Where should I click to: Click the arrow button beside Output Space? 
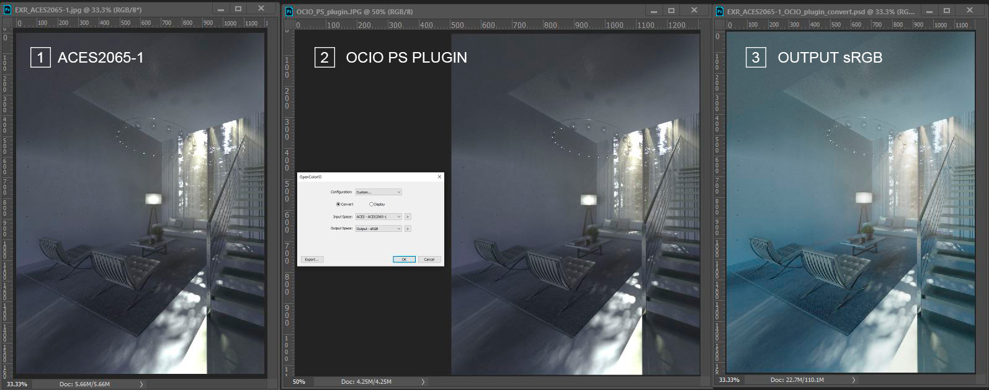tap(408, 229)
